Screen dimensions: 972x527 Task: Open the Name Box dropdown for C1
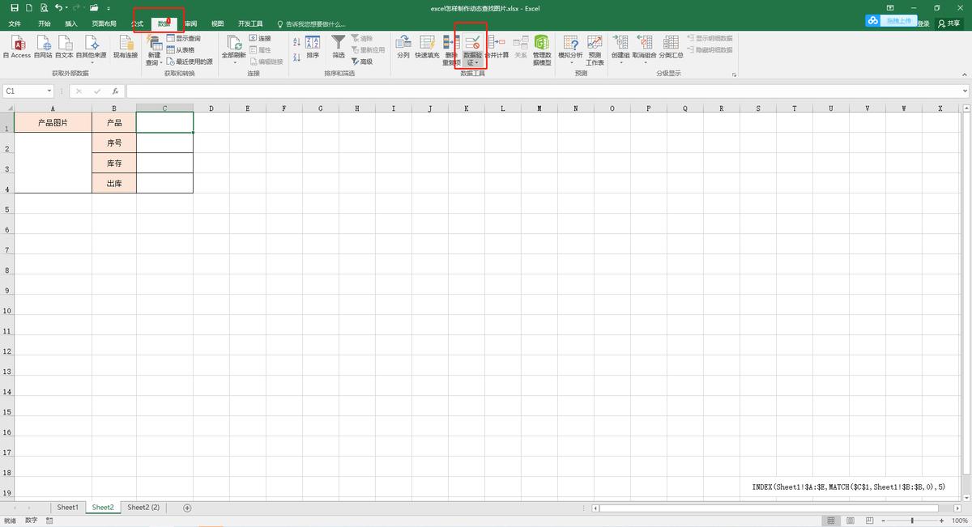tap(49, 91)
